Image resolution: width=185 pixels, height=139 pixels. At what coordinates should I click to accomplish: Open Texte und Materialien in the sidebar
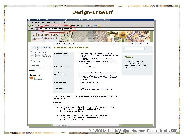tap(42, 57)
